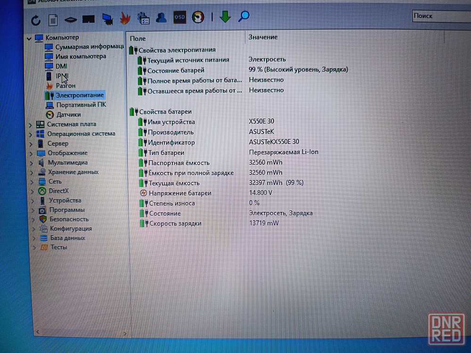Select the База данных tree entry
This screenshot has height=353, width=471.
click(x=68, y=238)
